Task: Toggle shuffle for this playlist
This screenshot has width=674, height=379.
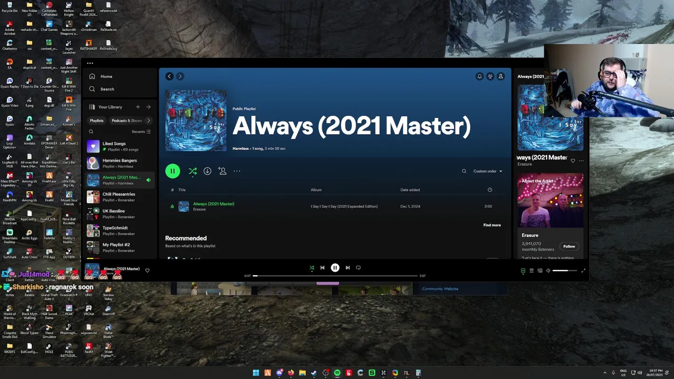Action: coord(193,171)
